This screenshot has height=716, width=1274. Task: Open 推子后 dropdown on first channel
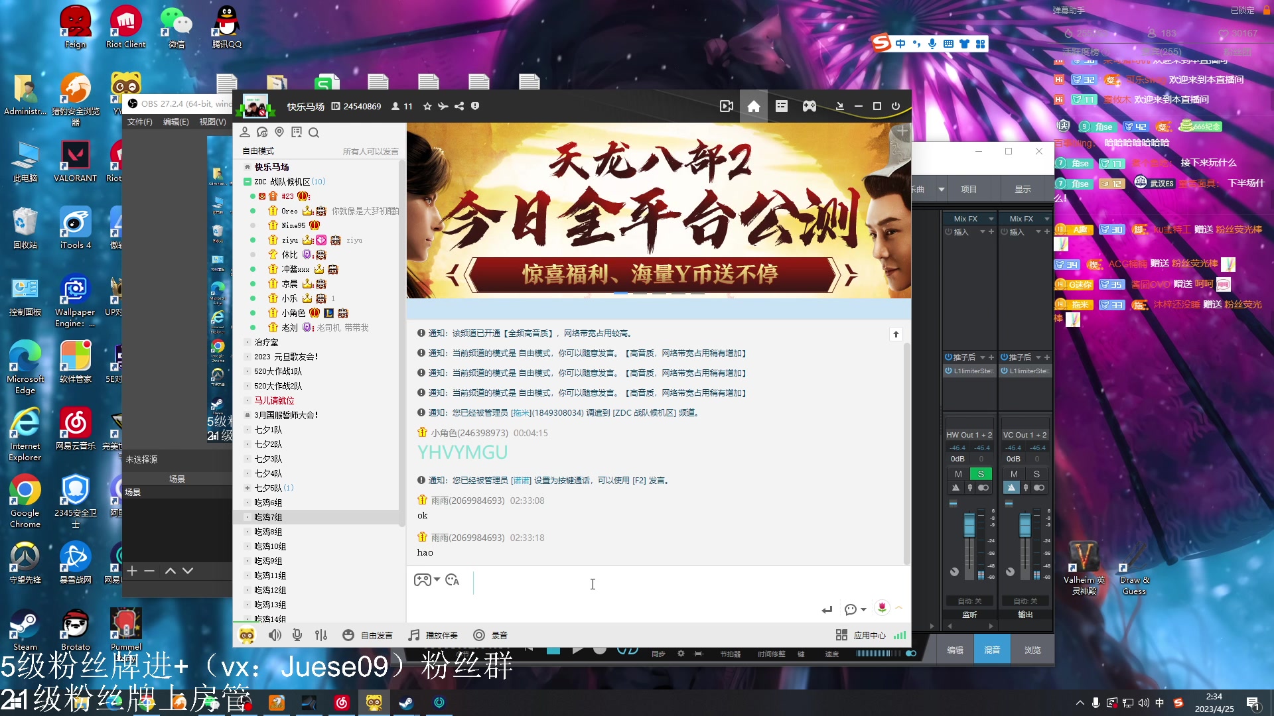[x=983, y=357]
